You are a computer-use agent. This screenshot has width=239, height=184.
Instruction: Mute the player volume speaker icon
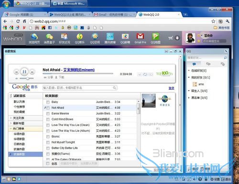click(17, 79)
